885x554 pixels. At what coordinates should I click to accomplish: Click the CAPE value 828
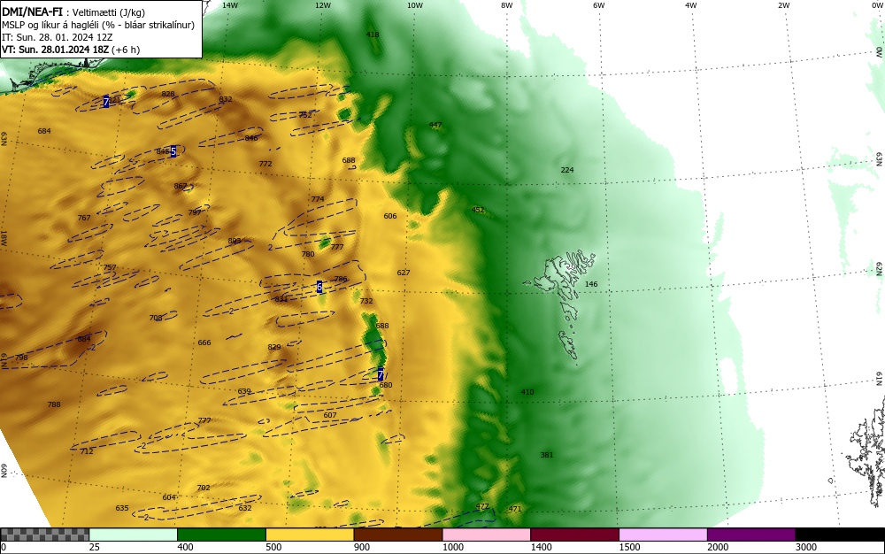[x=168, y=94]
